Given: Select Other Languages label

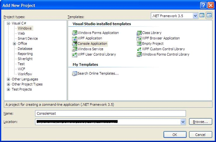Looking at the screenshot, I should [x=25, y=79].
